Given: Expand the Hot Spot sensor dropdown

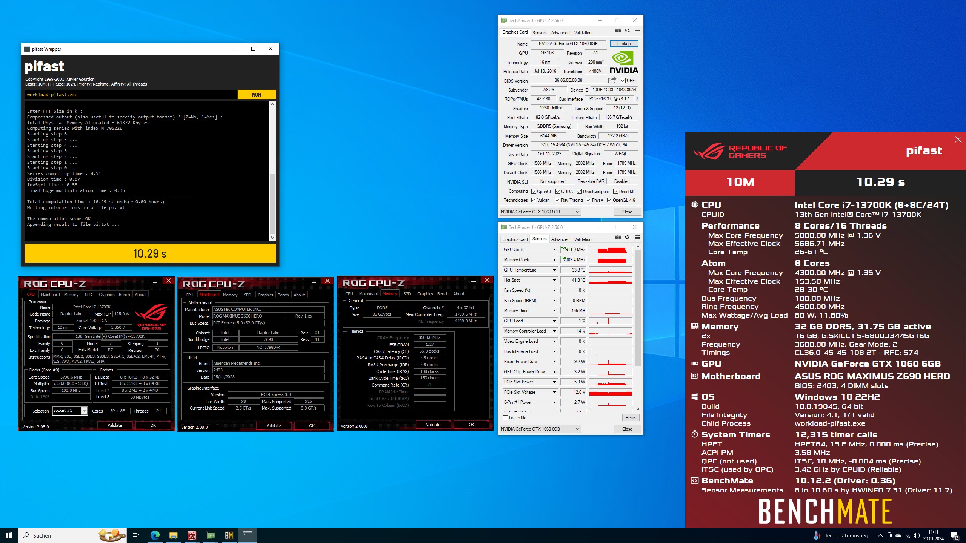Looking at the screenshot, I should point(554,280).
